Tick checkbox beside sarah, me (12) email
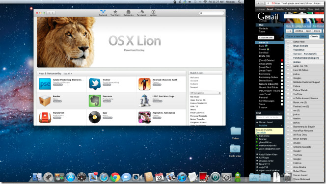The height and width of the screenshot is (184, 326). coord(288,66)
